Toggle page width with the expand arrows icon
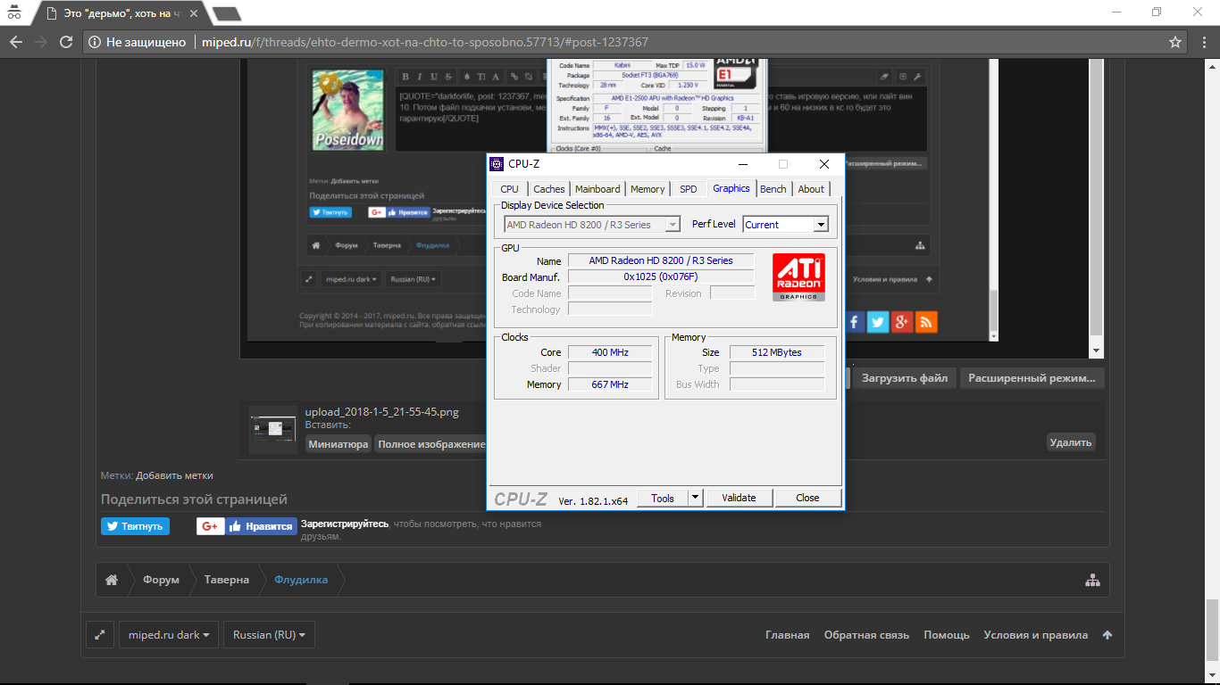This screenshot has width=1220, height=685. tap(100, 635)
